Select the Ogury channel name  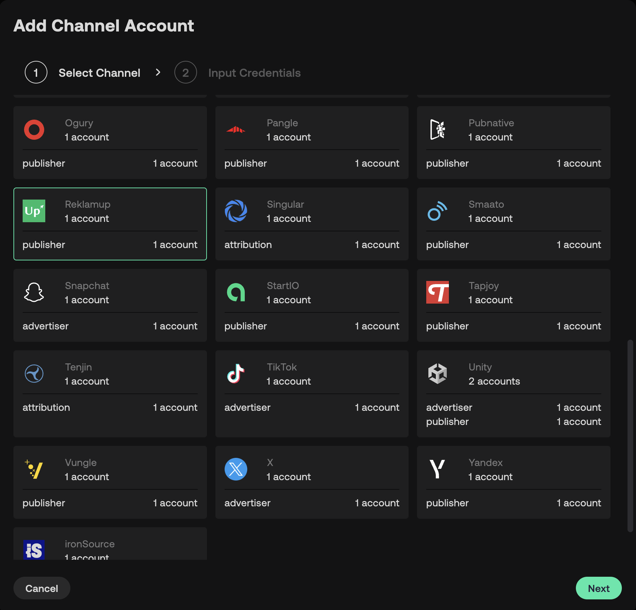(x=79, y=123)
